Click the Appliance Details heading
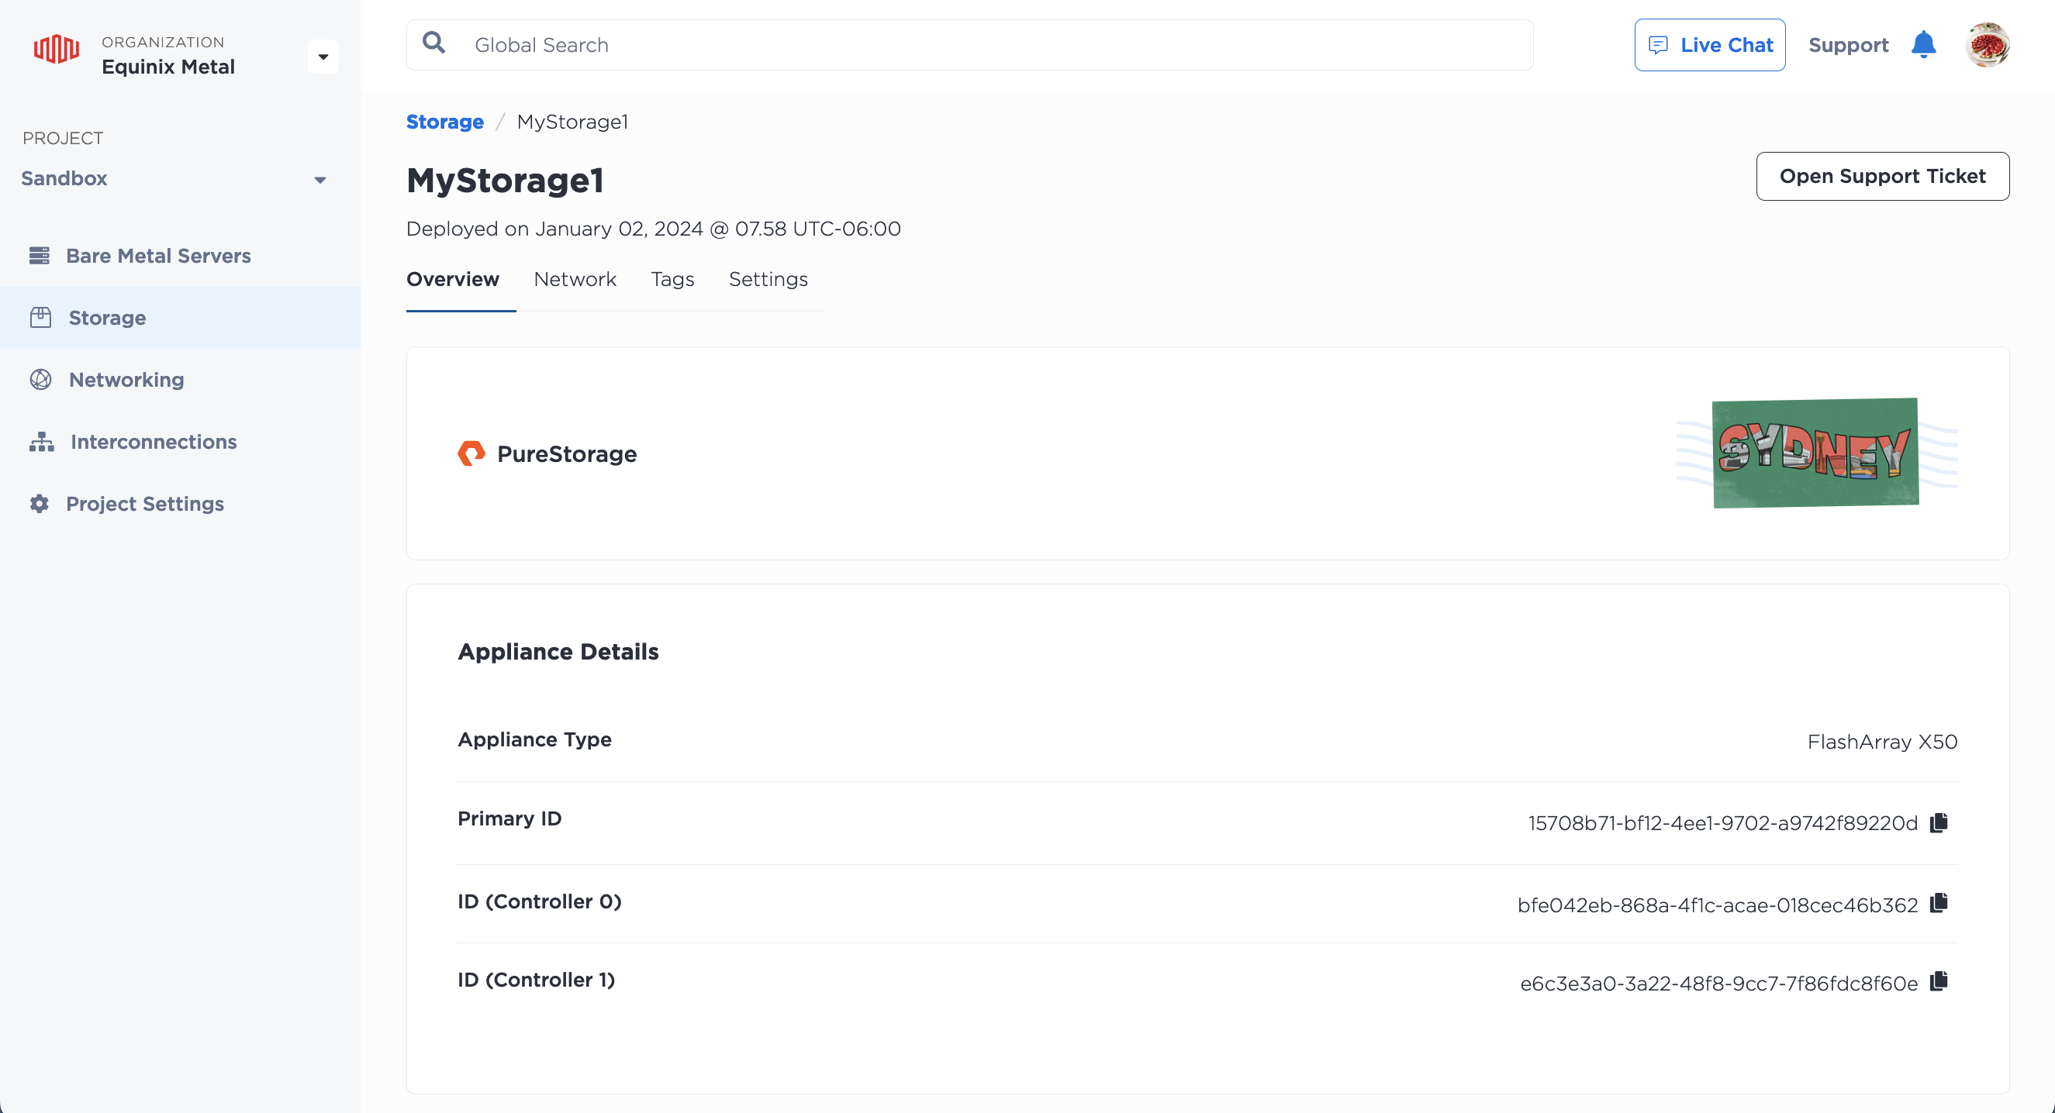The height and width of the screenshot is (1113, 2055). (558, 651)
